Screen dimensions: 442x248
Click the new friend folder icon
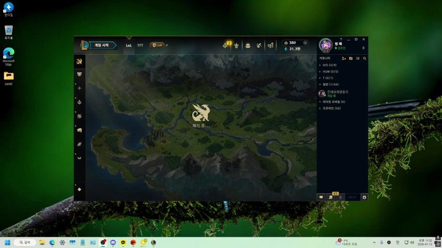coord(351,58)
